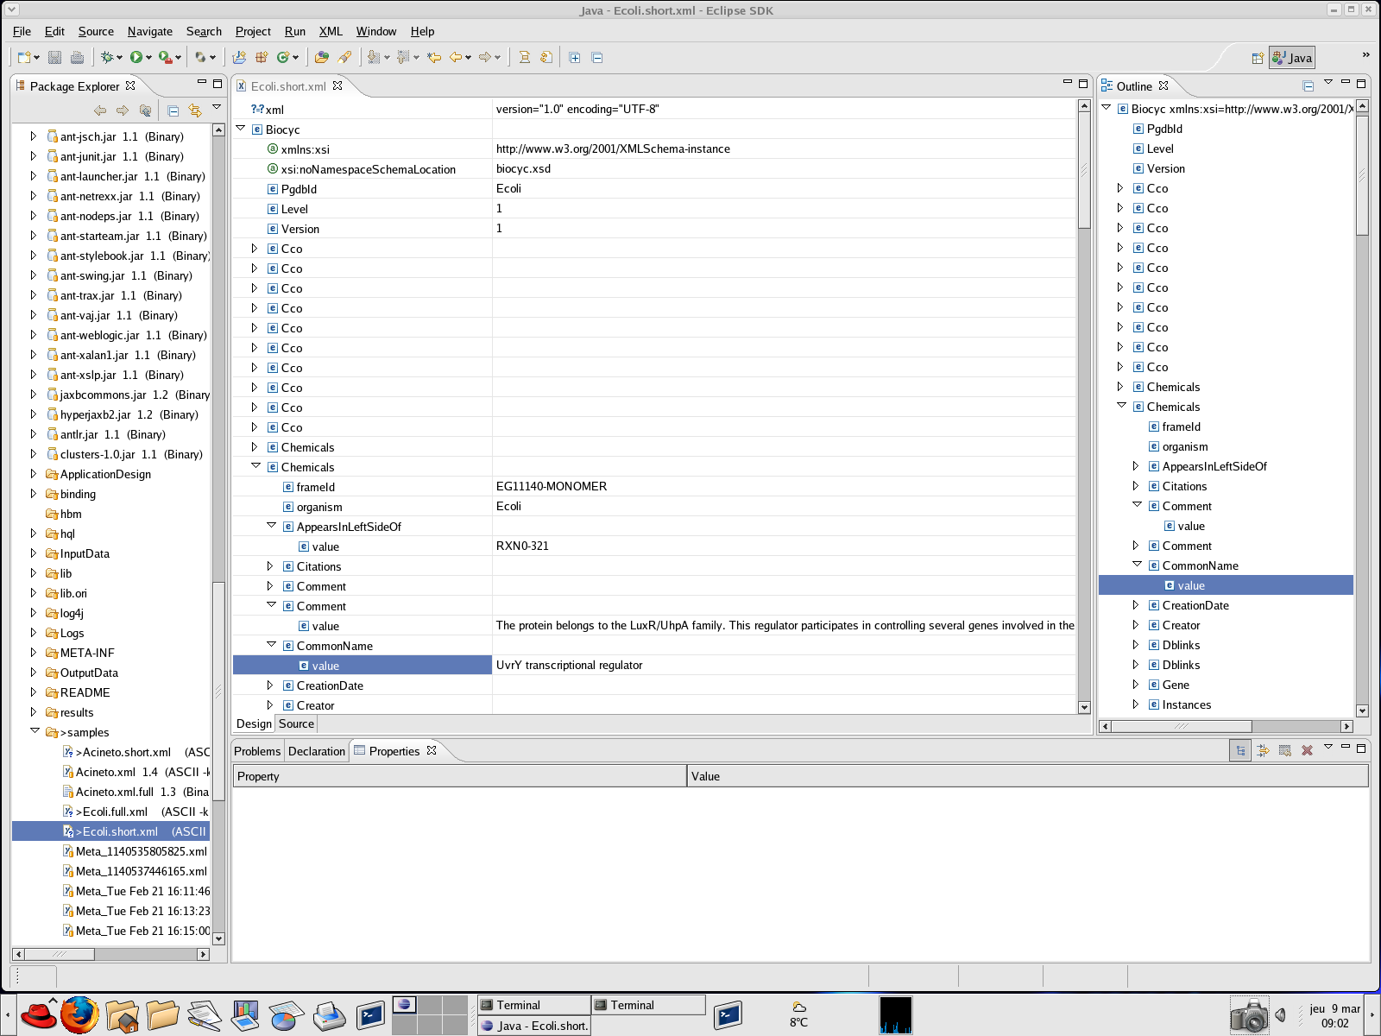Open the Navigate menu
The image size is (1381, 1036).
pos(150,31)
